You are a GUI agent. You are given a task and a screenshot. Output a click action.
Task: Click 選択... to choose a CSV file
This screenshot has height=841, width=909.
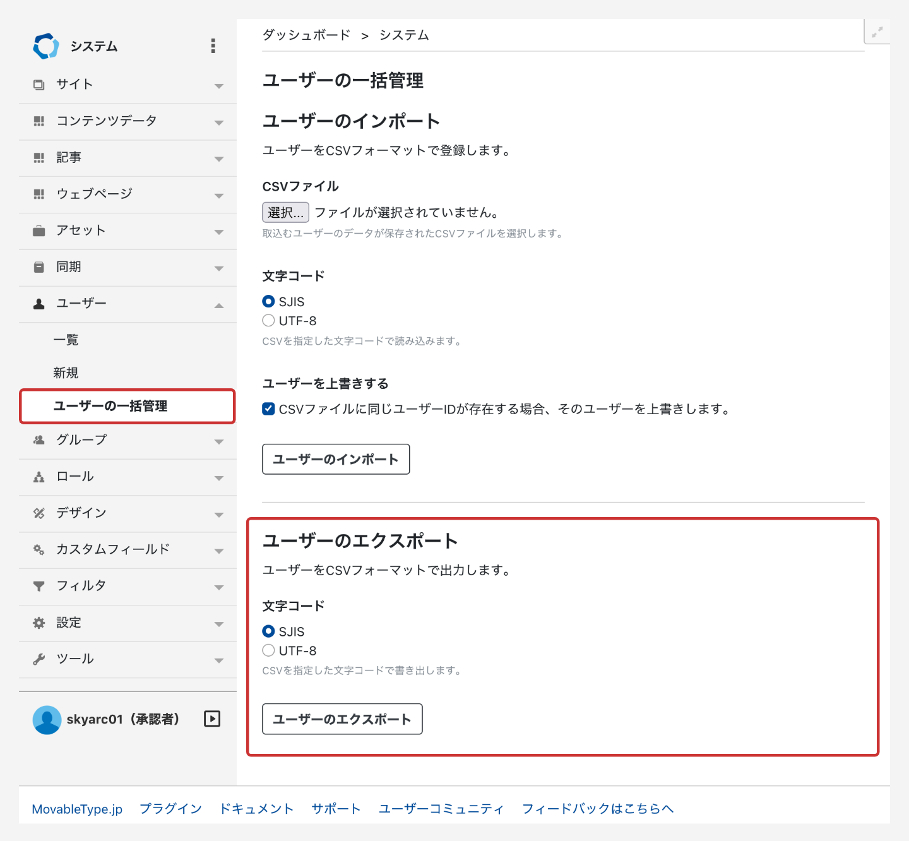coord(285,213)
